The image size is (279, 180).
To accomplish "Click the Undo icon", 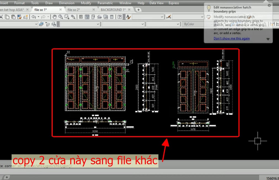I will (x=34, y=17).
